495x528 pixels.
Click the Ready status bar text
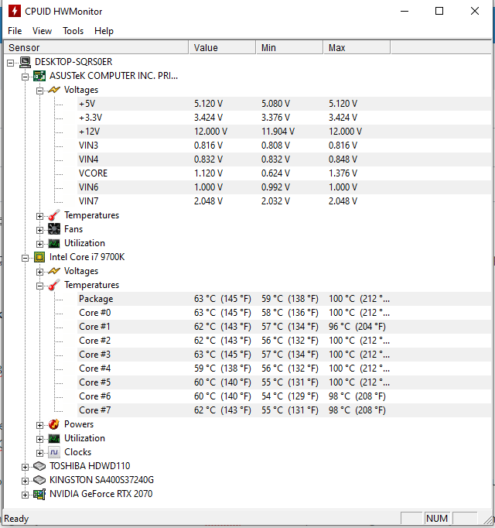pyautogui.click(x=16, y=519)
